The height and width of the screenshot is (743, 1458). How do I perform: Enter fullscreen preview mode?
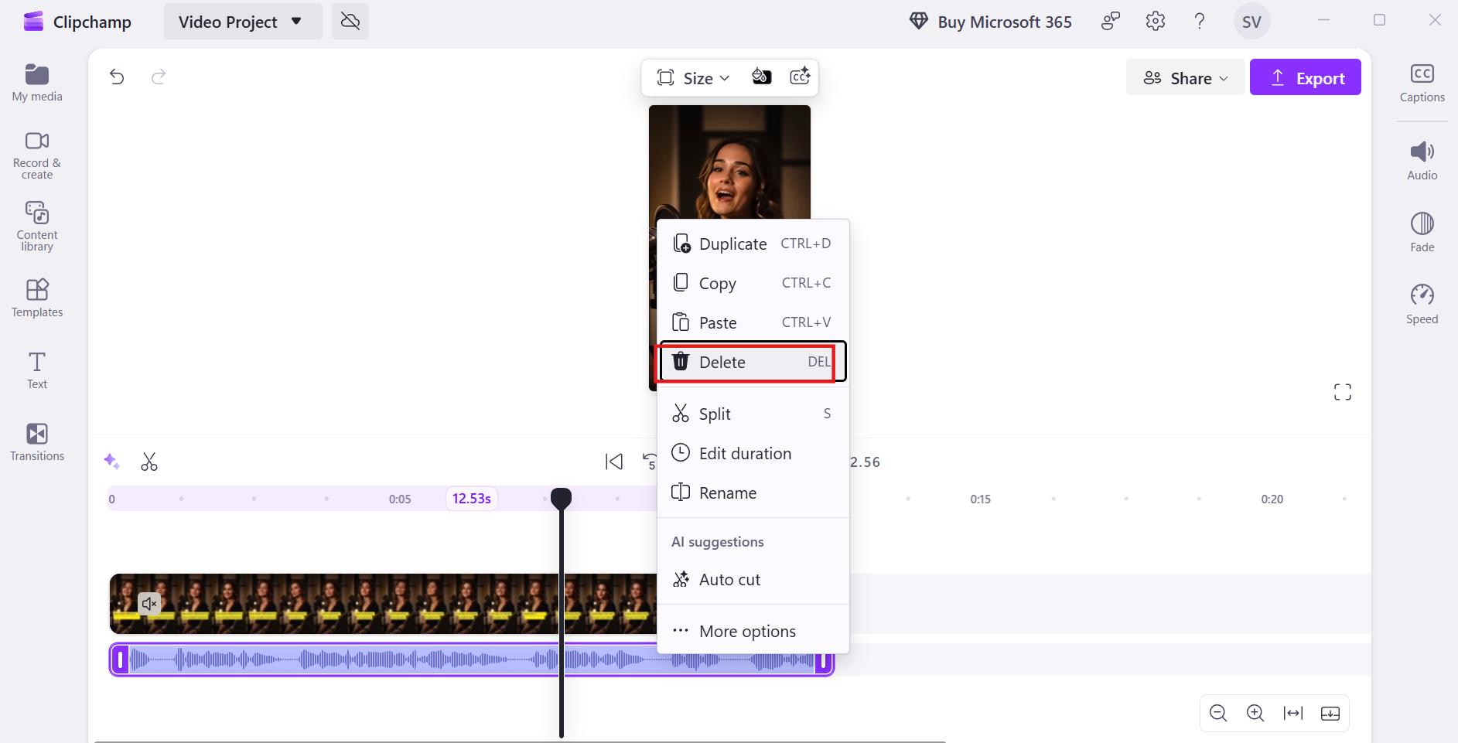1343,392
